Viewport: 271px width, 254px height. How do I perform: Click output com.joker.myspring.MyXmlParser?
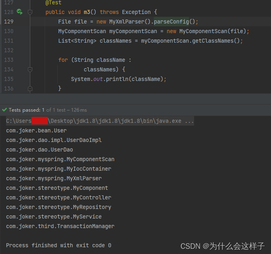tap(54, 179)
